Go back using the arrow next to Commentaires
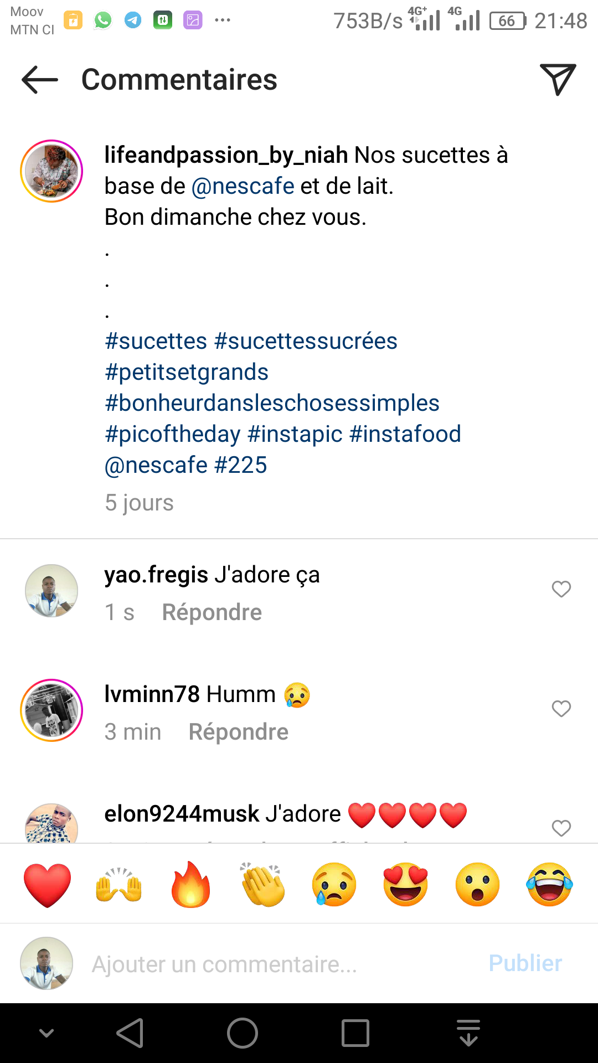 coord(40,80)
